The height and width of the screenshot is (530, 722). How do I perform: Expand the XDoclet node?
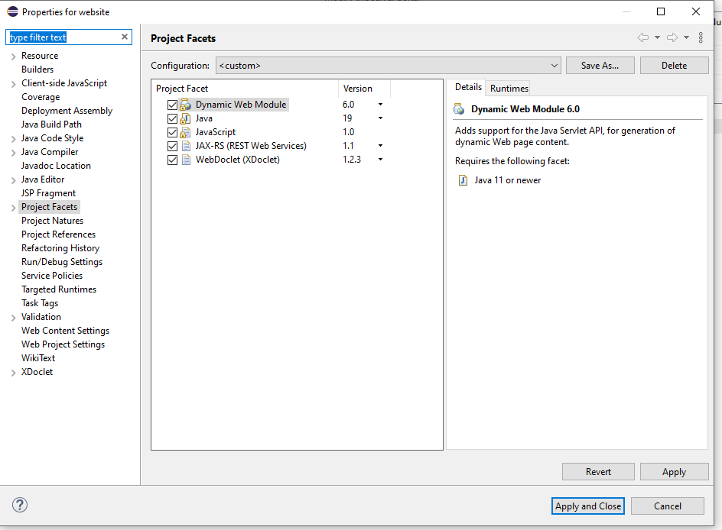point(13,373)
